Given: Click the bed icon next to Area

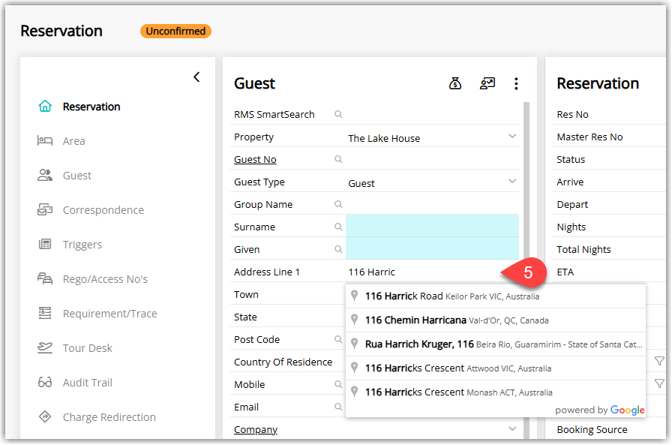Looking at the screenshot, I should pos(45,140).
